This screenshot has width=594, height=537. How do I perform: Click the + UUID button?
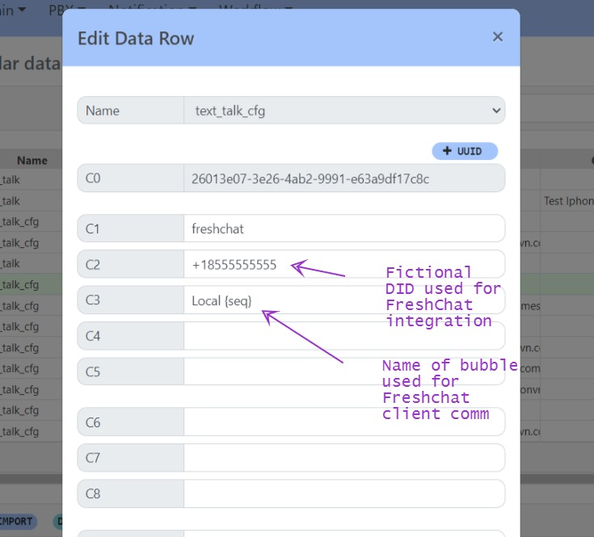pyautogui.click(x=465, y=151)
